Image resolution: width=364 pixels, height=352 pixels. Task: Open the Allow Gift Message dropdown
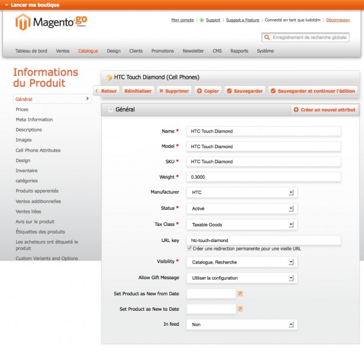242,278
